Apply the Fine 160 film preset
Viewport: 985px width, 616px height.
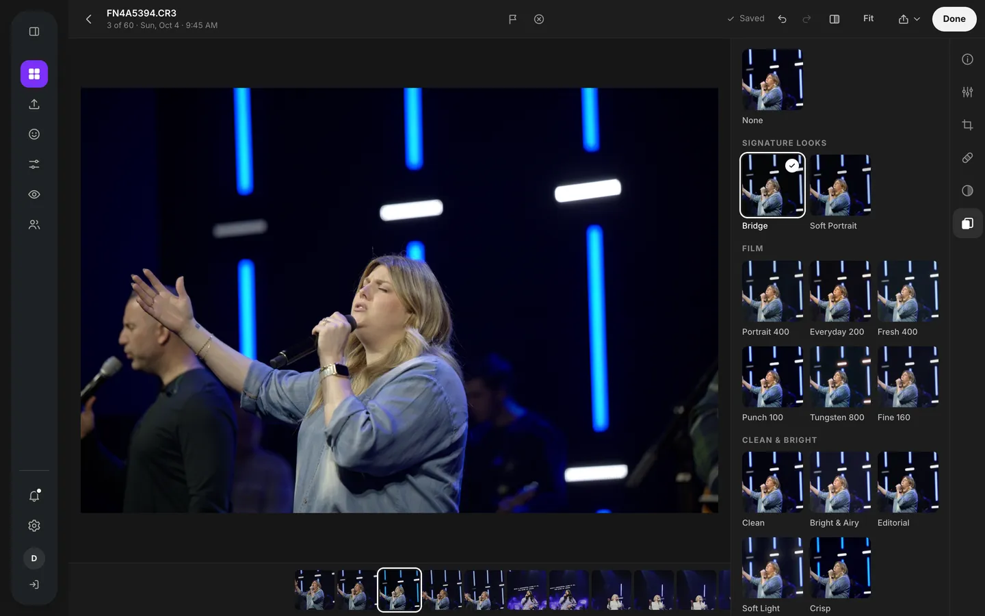[908, 376]
